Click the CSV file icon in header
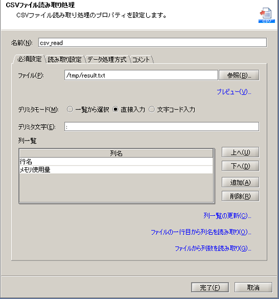The height and width of the screenshot is (299, 279). click(267, 15)
